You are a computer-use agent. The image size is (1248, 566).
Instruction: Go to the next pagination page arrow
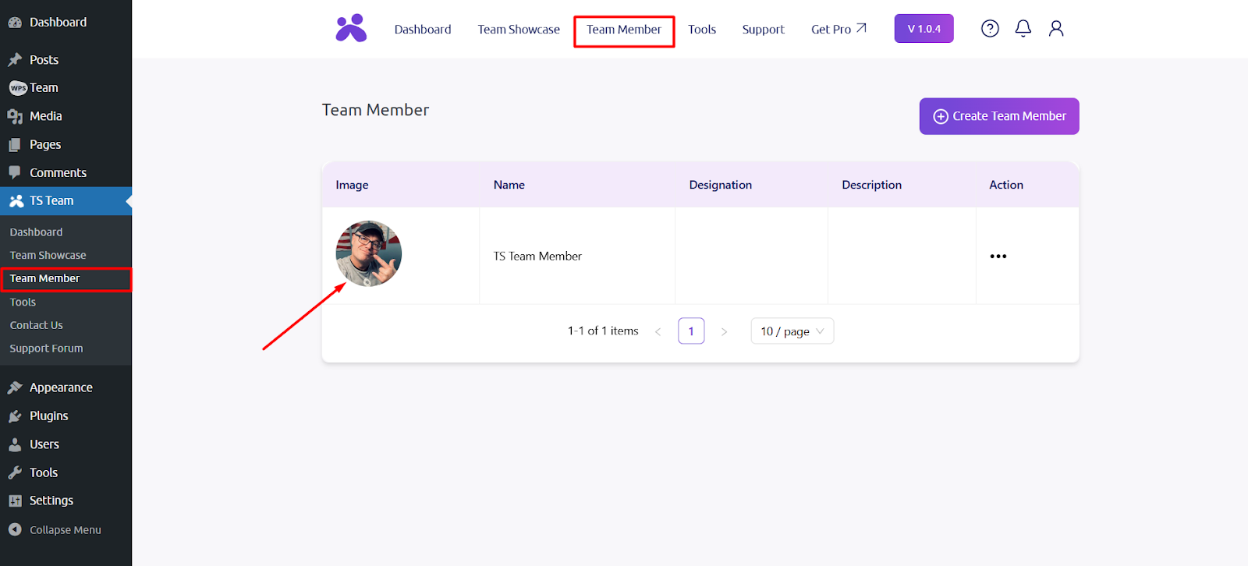[724, 331]
